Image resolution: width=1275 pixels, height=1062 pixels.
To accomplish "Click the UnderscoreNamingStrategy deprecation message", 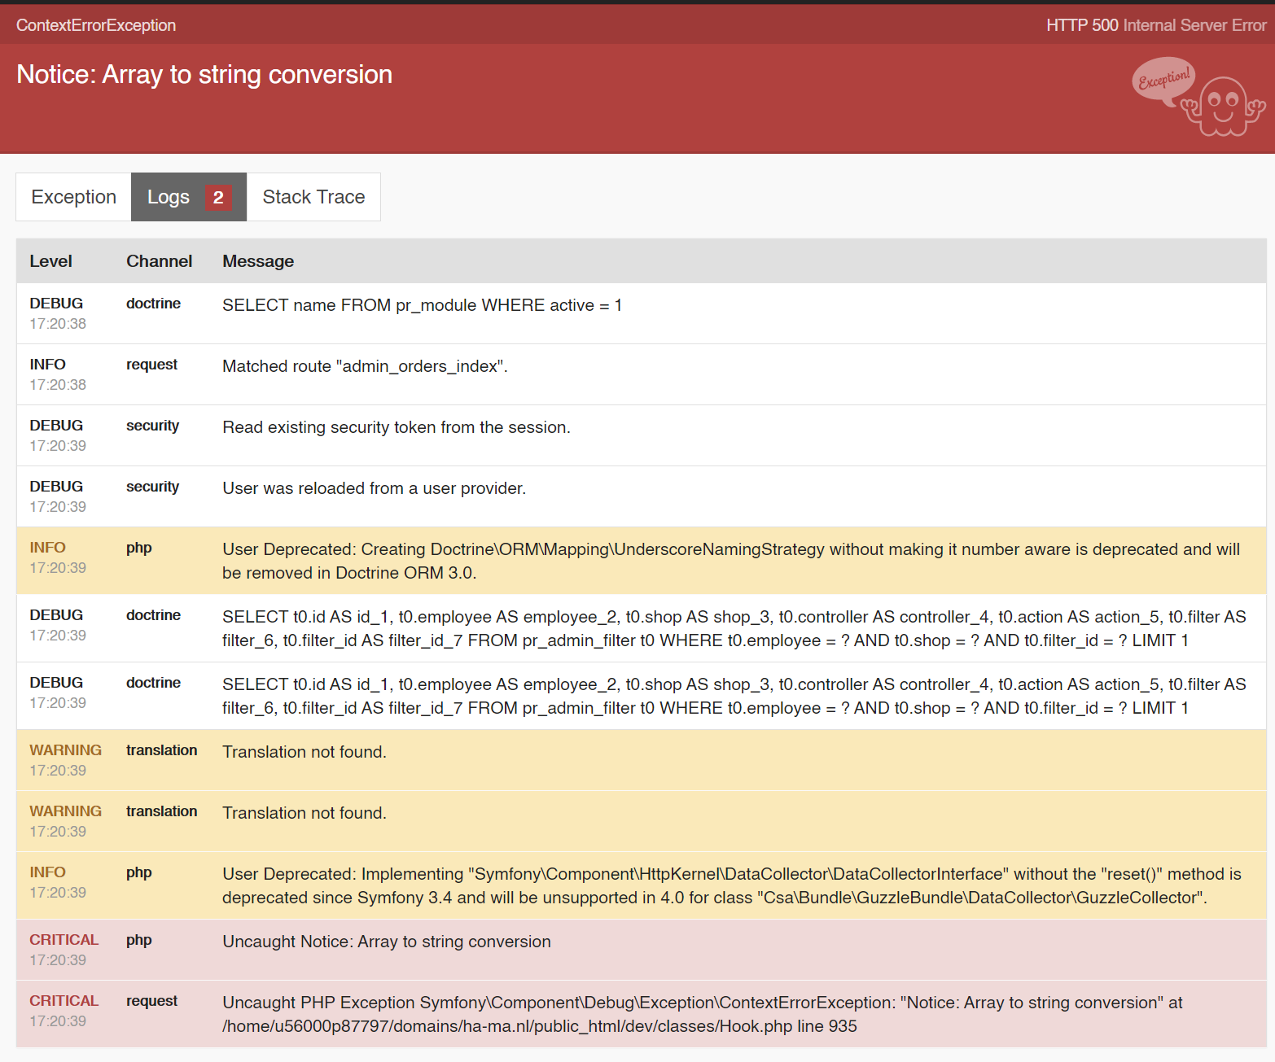I will tap(731, 561).
